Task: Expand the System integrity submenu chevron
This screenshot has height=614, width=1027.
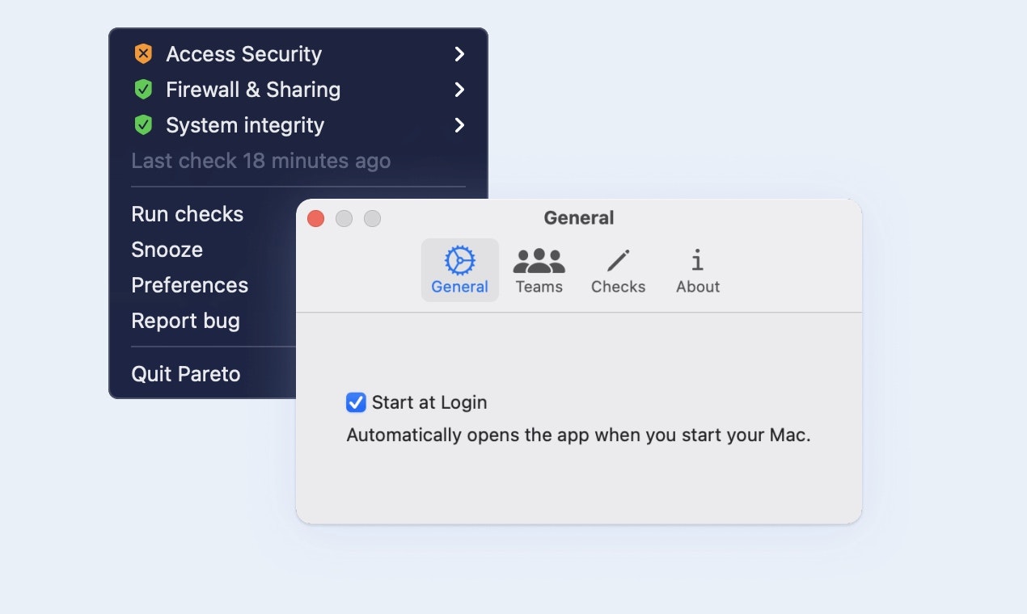Action: pos(459,125)
